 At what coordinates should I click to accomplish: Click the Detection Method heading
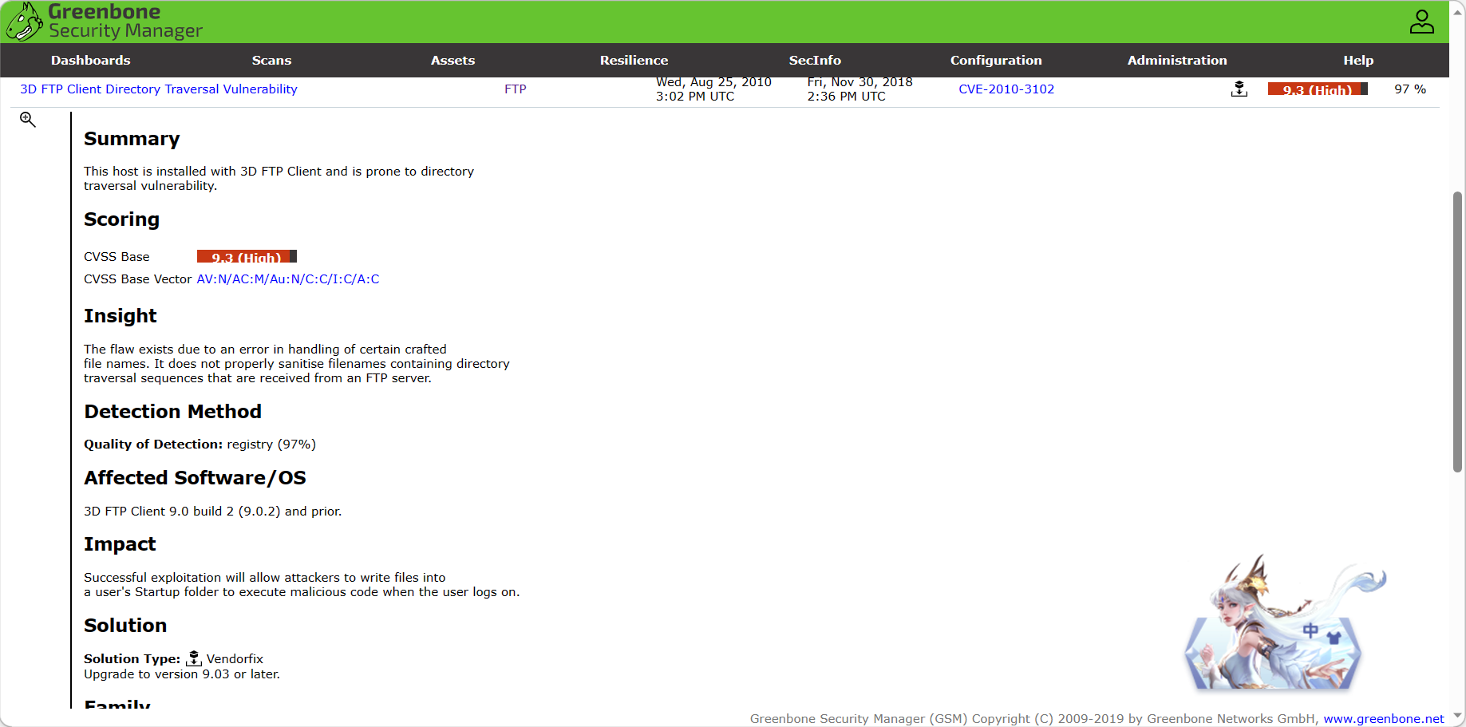click(173, 412)
